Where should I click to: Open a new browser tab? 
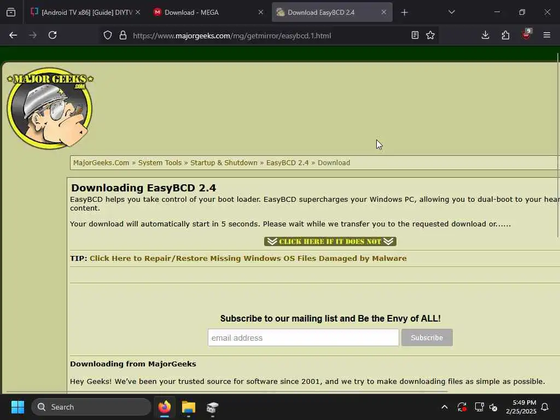coord(404,13)
